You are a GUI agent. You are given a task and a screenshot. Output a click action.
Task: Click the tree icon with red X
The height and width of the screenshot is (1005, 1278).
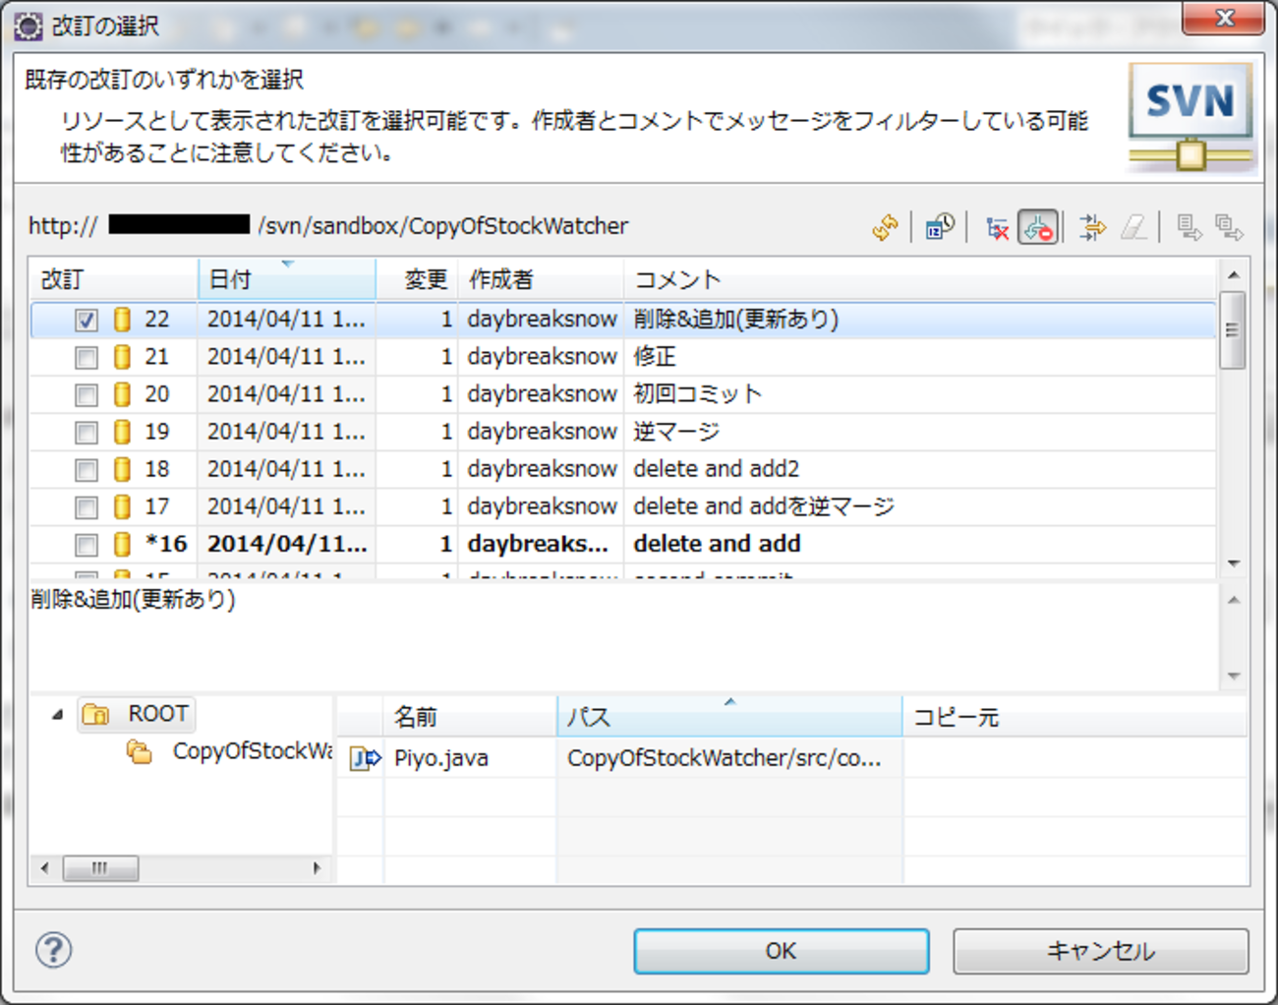click(x=997, y=228)
